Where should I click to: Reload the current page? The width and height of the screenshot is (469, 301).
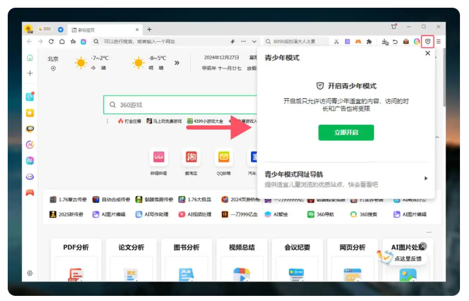[51, 41]
